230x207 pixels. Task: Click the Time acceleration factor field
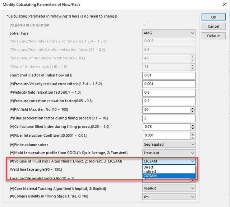[169, 118]
